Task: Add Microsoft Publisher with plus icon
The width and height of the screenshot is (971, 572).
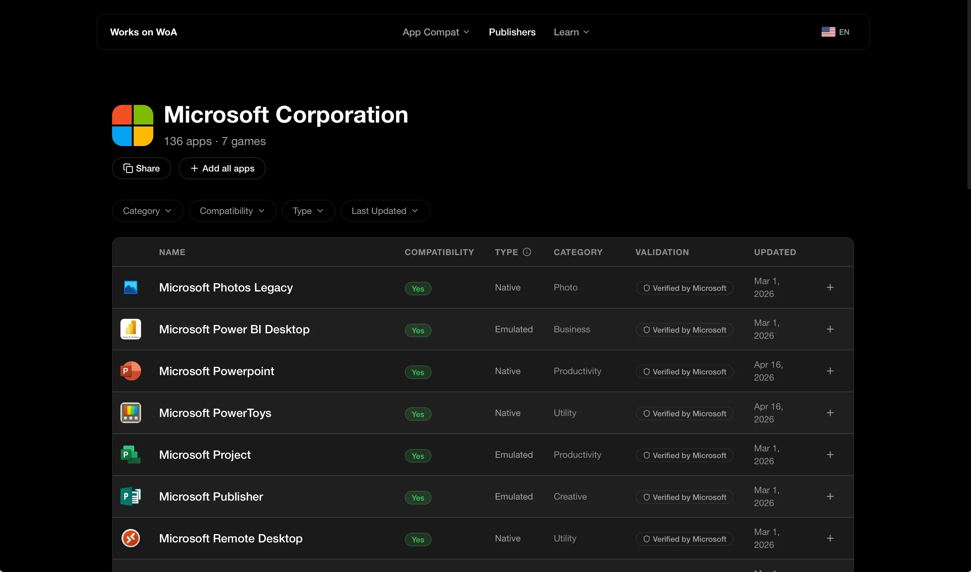Action: pos(830,496)
